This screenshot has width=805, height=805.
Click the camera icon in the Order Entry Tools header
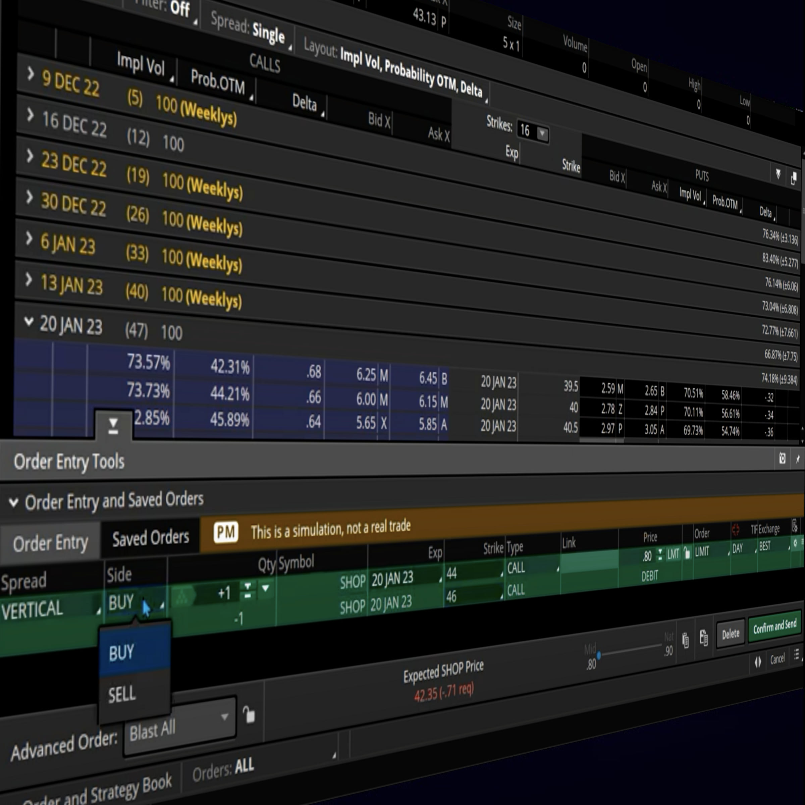click(782, 459)
